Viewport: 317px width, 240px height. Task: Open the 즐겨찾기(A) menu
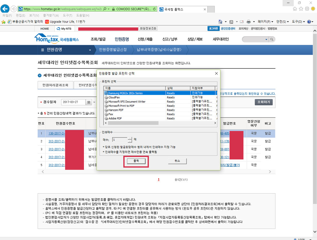click(51, 15)
